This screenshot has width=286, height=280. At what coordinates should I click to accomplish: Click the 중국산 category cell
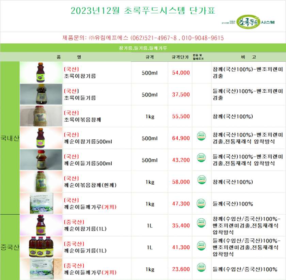tap(10, 247)
